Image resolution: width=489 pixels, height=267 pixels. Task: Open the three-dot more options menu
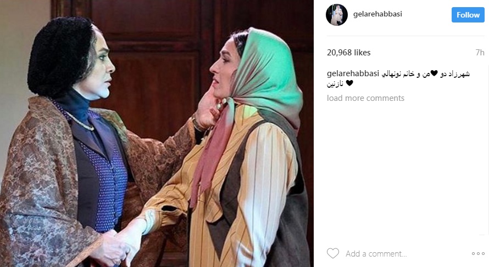pyautogui.click(x=478, y=254)
